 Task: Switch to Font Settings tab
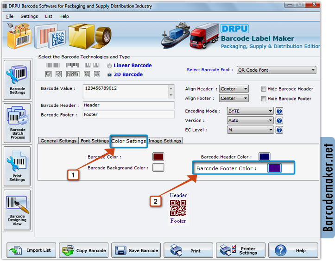(95, 141)
